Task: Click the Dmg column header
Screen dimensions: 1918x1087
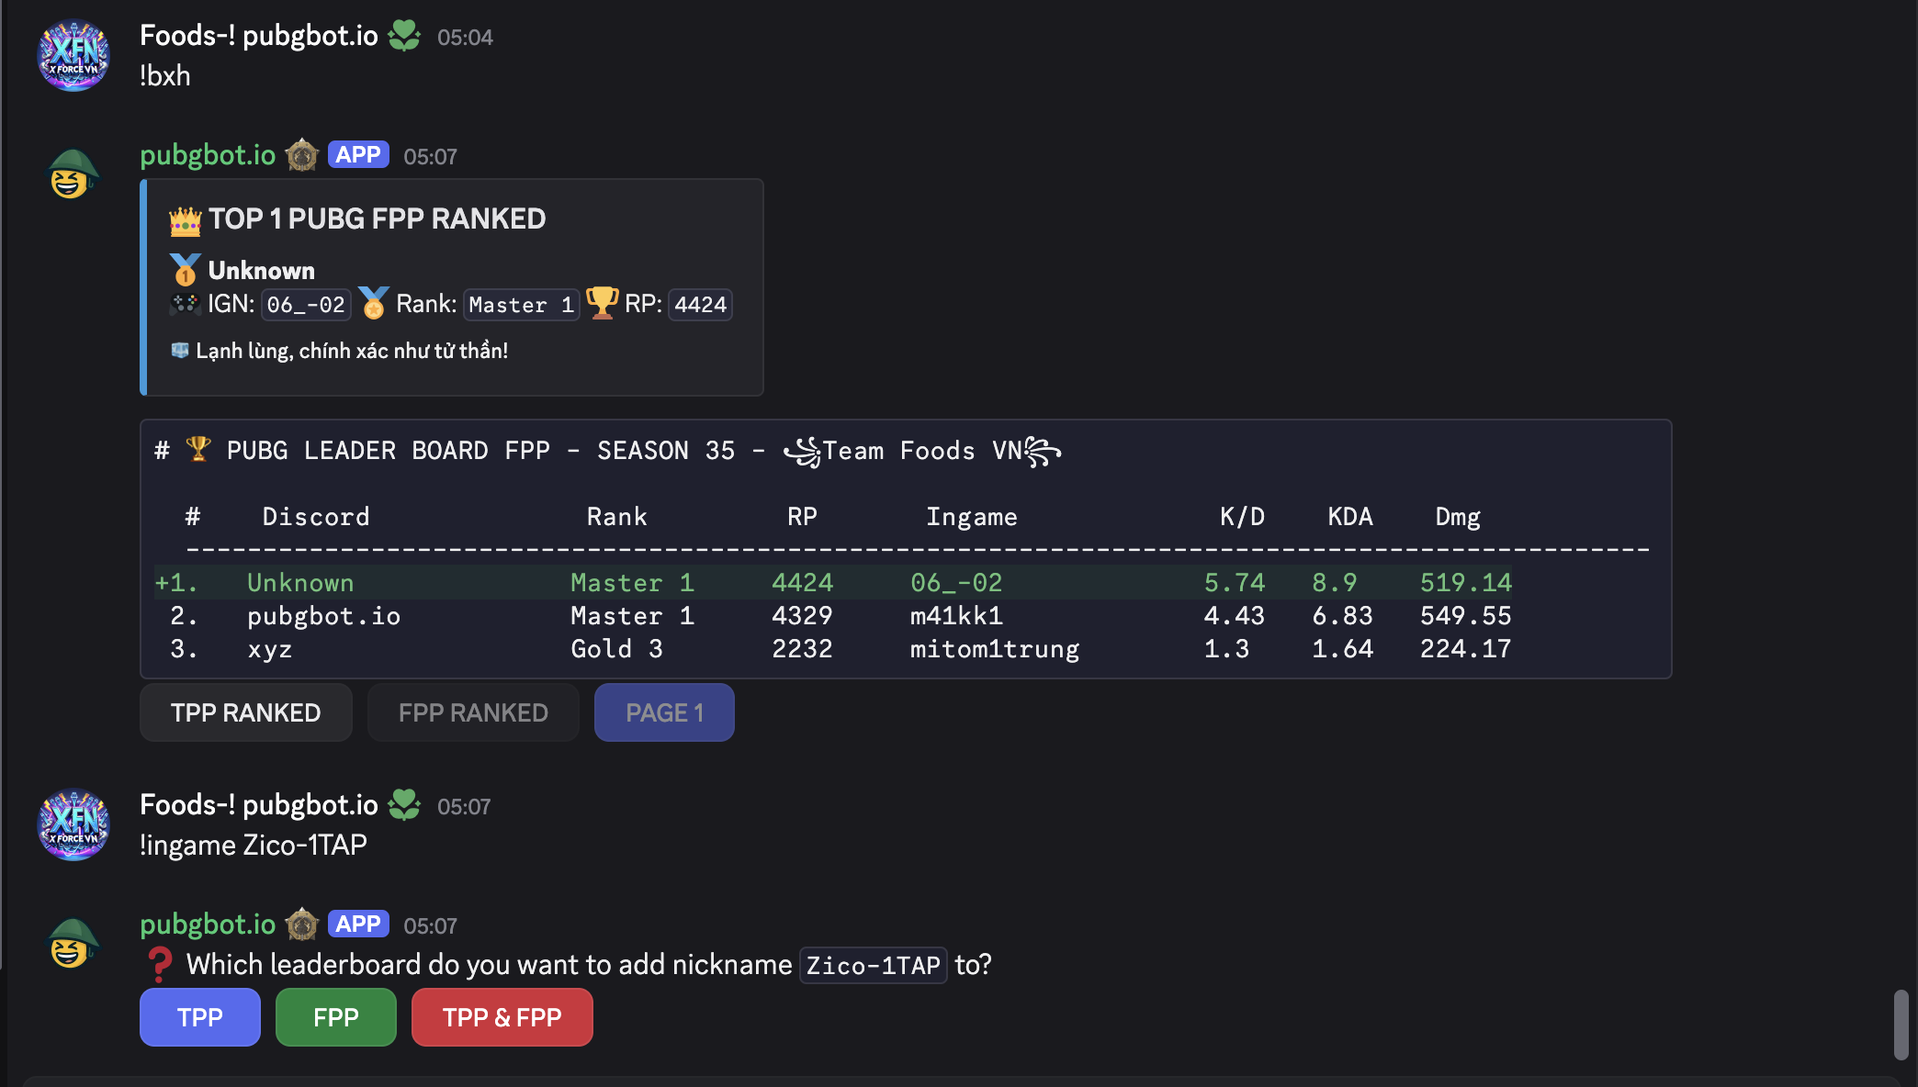Action: coord(1458,517)
